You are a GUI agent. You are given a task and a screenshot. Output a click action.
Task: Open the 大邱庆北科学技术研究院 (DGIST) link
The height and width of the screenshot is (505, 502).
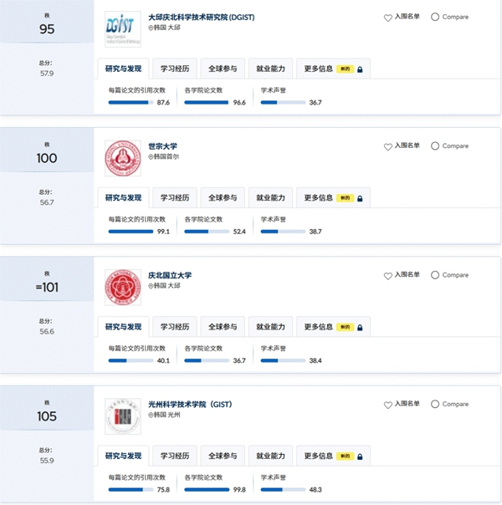click(202, 17)
